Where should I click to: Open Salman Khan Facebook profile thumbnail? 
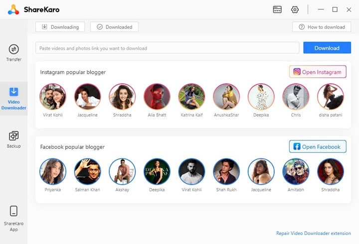pos(87,171)
